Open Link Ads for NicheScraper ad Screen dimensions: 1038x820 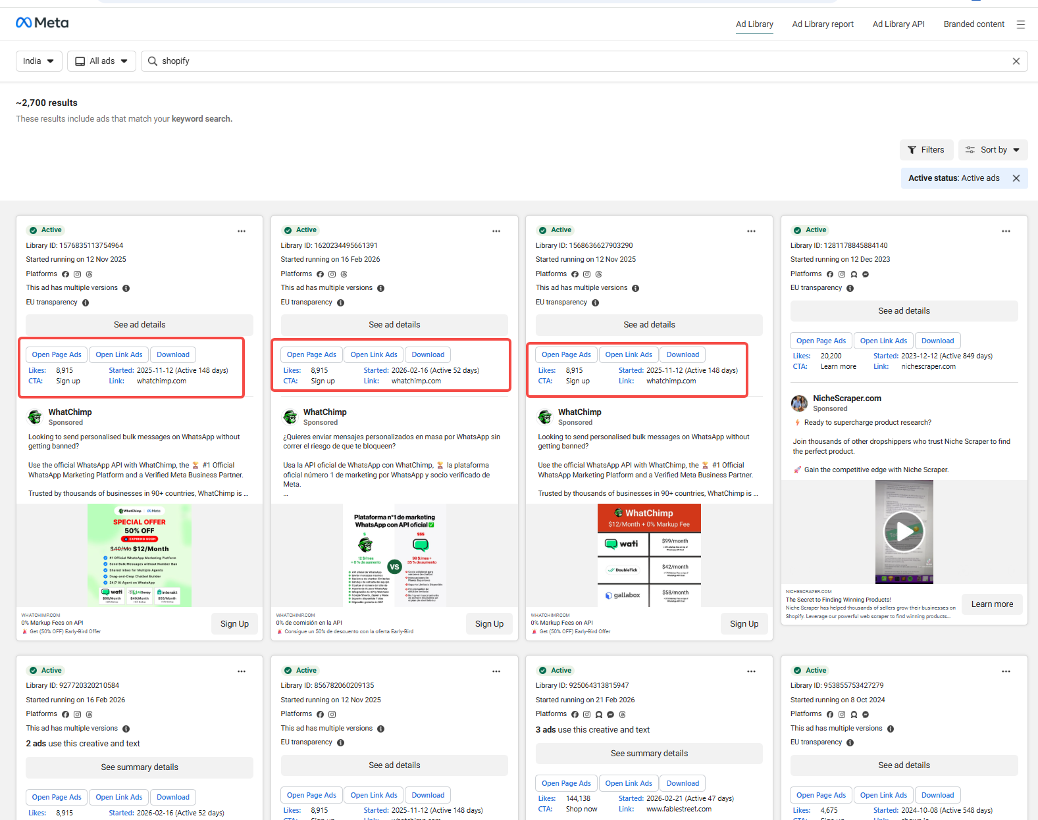click(883, 341)
